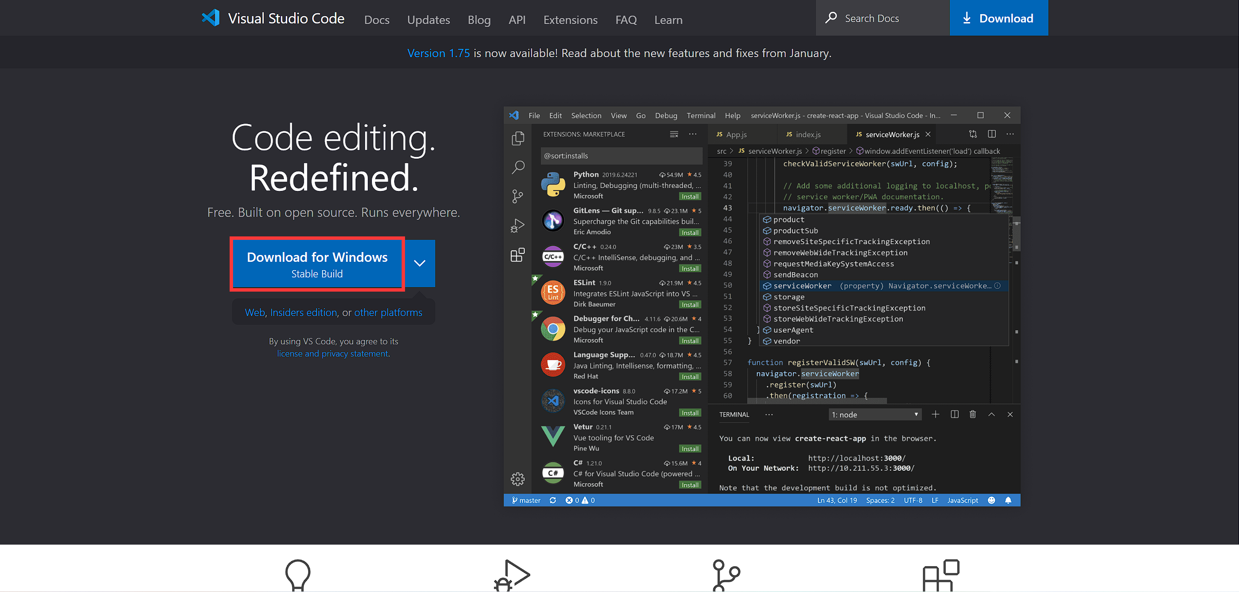1239x592 pixels.
Task: Maximize the terminal panel with the caret icon
Action: click(x=991, y=414)
